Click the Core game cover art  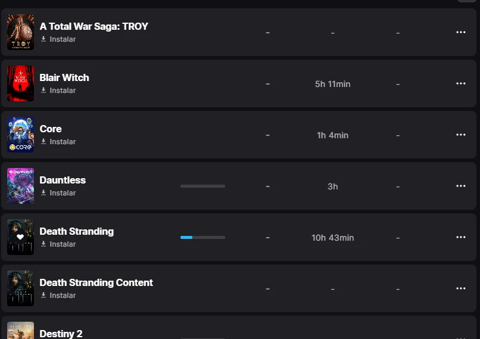20,135
